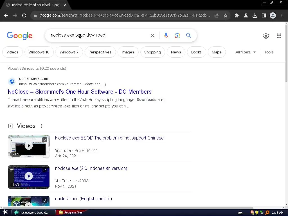Select the Images filter chip

[x=128, y=52]
